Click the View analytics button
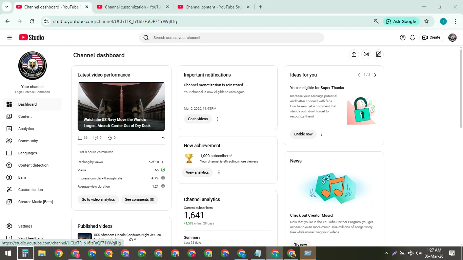The image size is (463, 260). (197, 172)
